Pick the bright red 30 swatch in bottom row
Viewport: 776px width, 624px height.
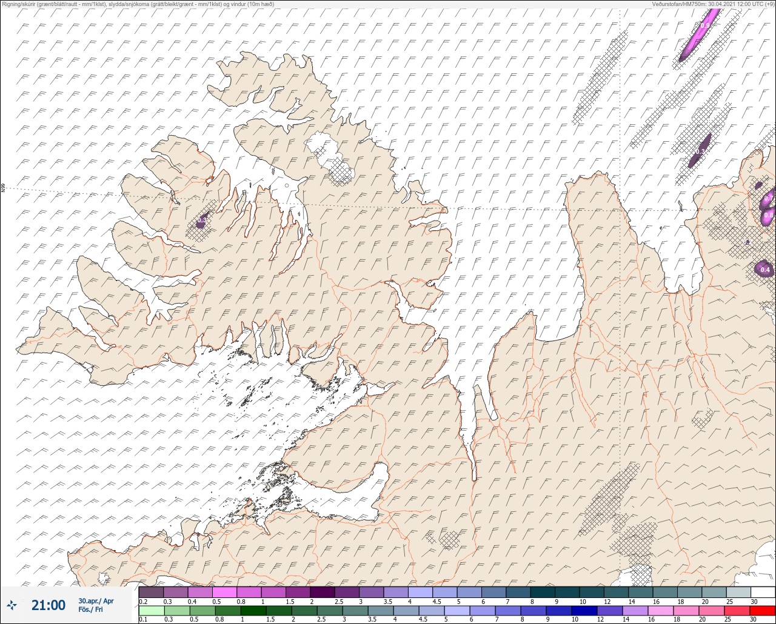pyautogui.click(x=763, y=610)
